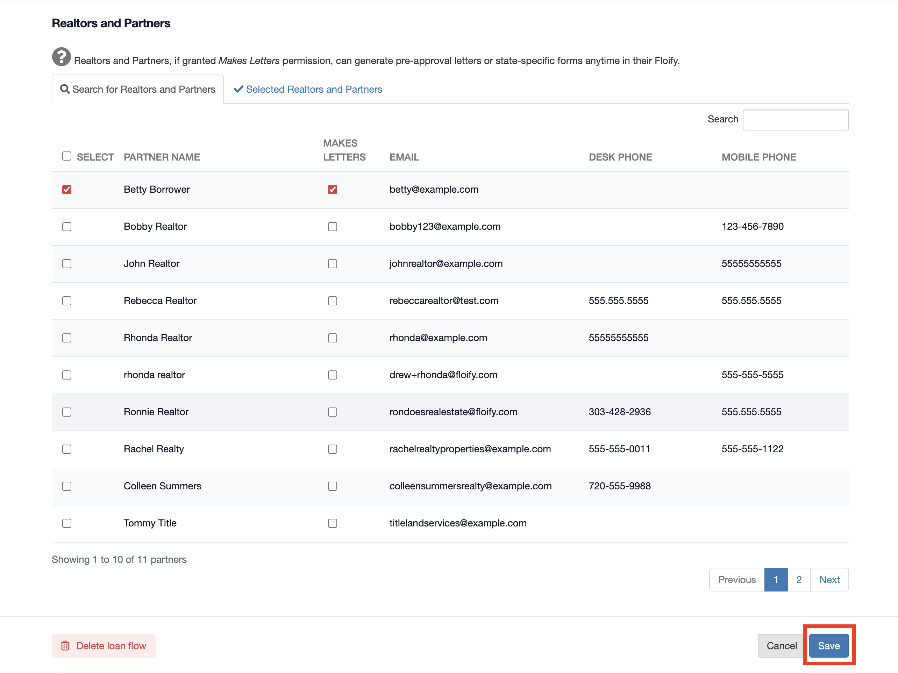The image size is (898, 673).
Task: Click the question mark help icon
Action: pyautogui.click(x=61, y=56)
